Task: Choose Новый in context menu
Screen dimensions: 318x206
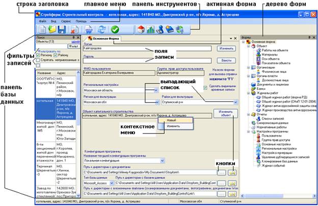Action: (x=175, y=120)
